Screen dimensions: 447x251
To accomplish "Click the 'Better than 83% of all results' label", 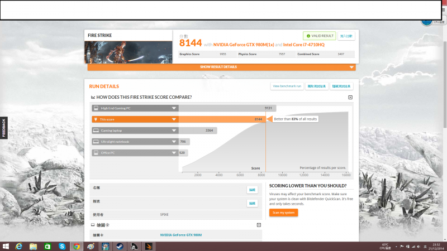I will tap(296, 119).
